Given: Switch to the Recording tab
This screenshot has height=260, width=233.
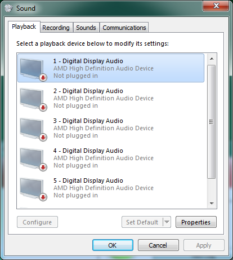Looking at the screenshot, I should click(x=56, y=28).
